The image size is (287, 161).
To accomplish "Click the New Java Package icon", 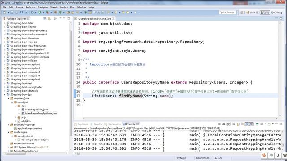I will pyautogui.click(x=56, y=13).
